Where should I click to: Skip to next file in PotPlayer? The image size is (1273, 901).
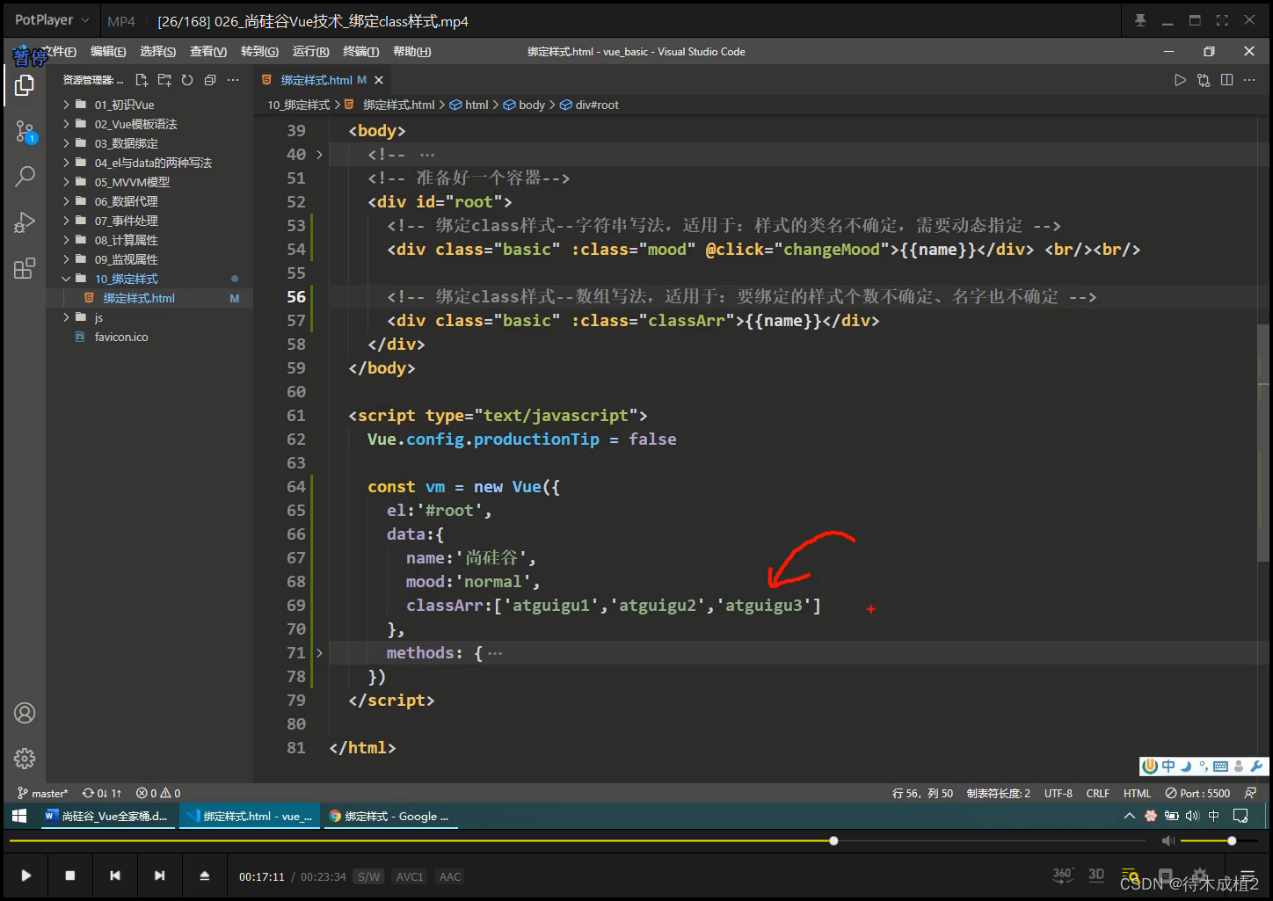pyautogui.click(x=159, y=876)
